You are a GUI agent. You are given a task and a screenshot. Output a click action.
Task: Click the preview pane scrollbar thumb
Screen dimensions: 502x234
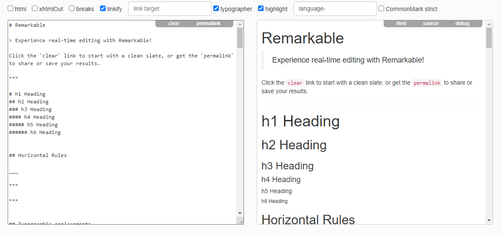pos(489,38)
